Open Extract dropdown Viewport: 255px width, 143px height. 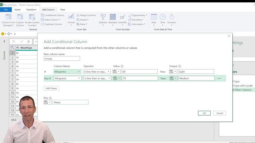[82, 19]
